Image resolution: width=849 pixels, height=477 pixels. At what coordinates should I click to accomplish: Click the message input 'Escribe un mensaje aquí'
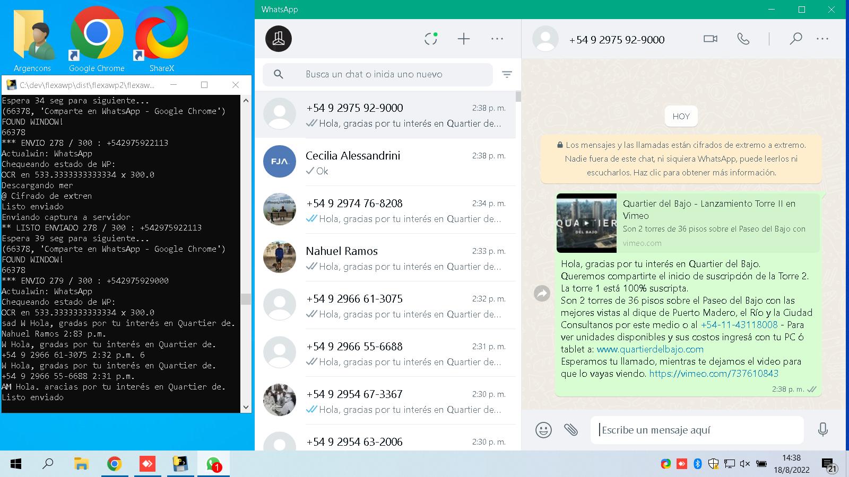(x=697, y=430)
